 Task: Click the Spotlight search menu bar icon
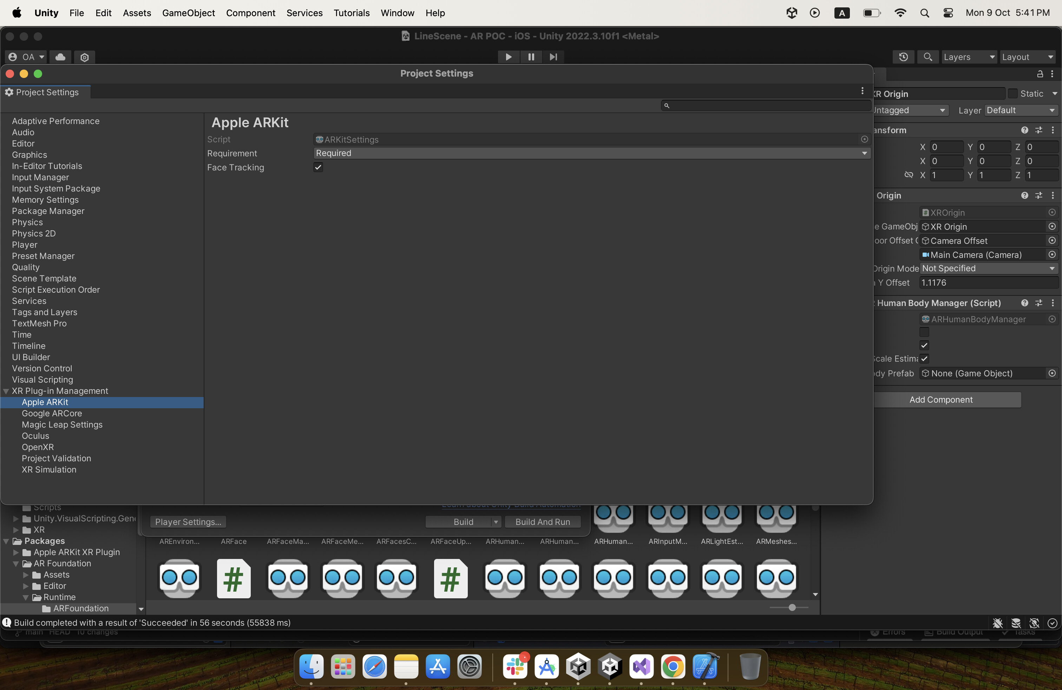pos(925,13)
